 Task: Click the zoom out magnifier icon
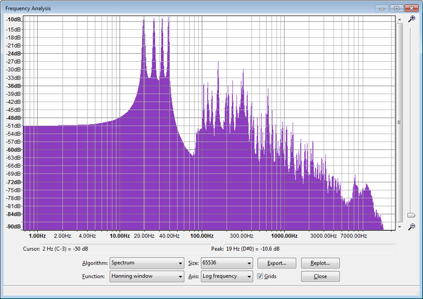411,227
